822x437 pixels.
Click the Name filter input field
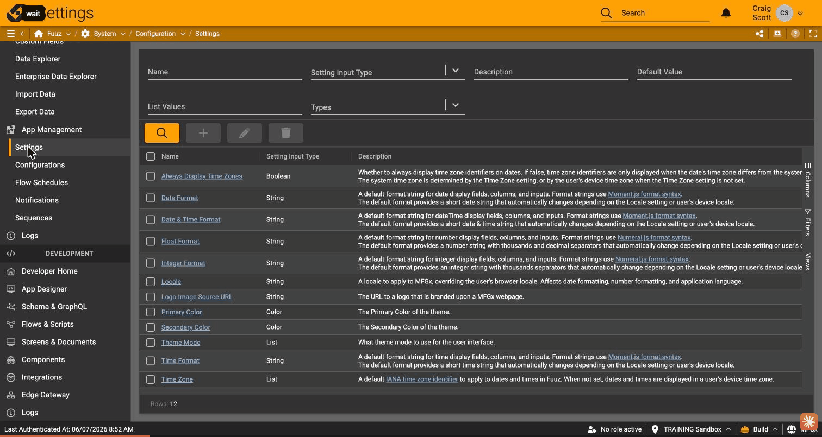coord(225,72)
